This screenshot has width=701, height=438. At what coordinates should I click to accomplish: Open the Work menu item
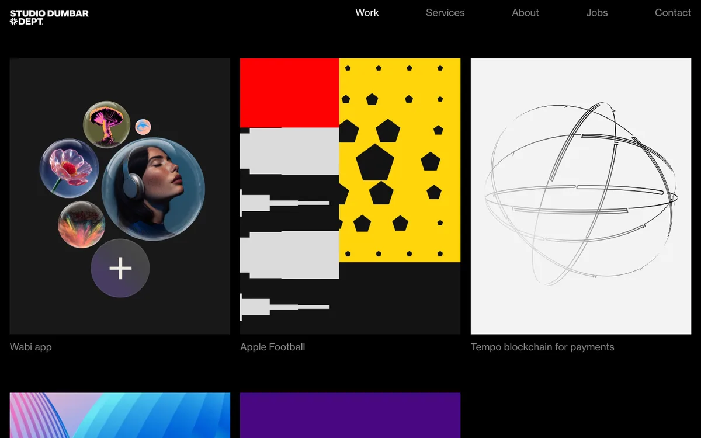click(x=367, y=13)
